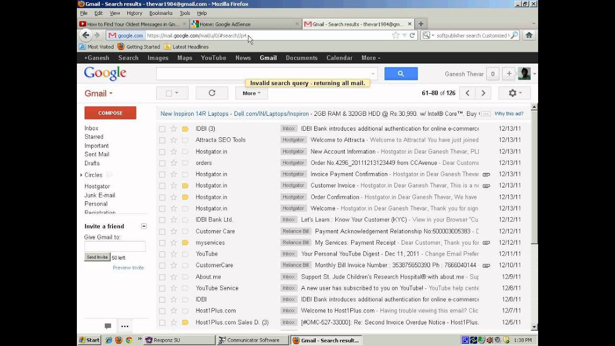Select IDBI Bank Ltd. message checkbox
Image resolution: width=615 pixels, height=346 pixels.
[x=162, y=220]
